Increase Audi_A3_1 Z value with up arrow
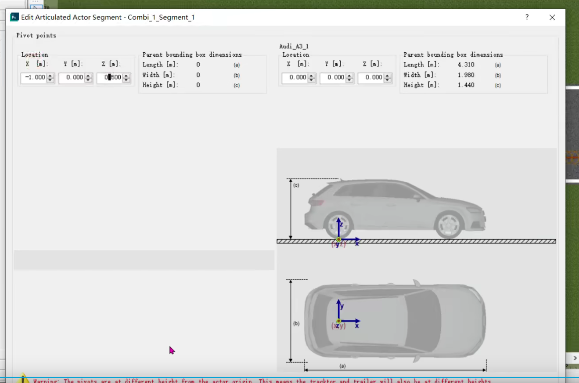 [388, 76]
